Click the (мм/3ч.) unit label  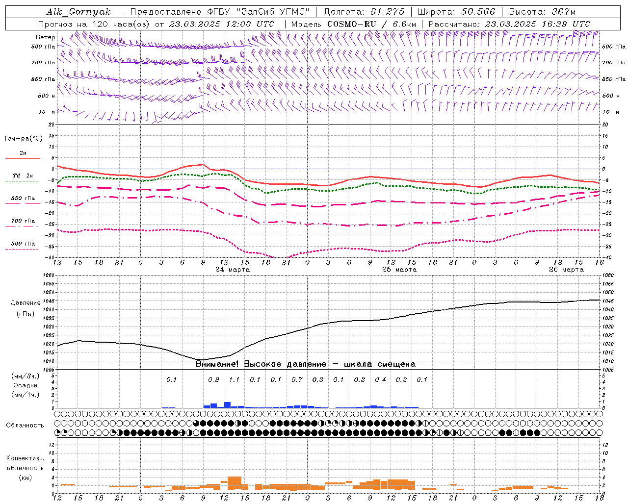[25, 376]
